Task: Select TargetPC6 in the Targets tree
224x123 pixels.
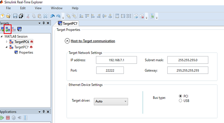Action: point(22,42)
